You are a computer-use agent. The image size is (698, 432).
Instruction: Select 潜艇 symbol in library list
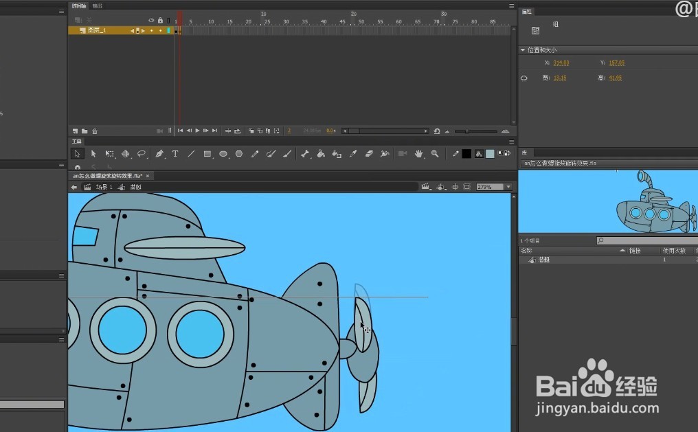click(x=544, y=260)
